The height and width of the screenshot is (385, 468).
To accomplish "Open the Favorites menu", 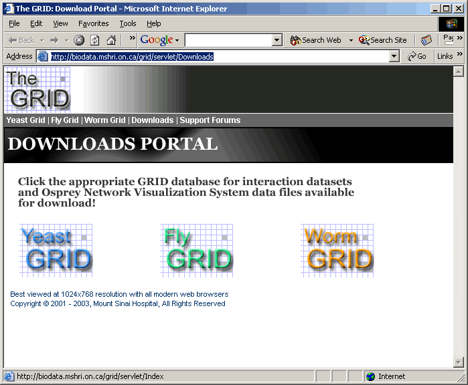I will point(93,23).
